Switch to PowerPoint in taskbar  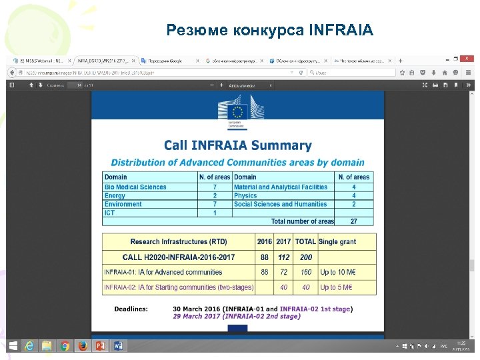pyautogui.click(x=100, y=346)
